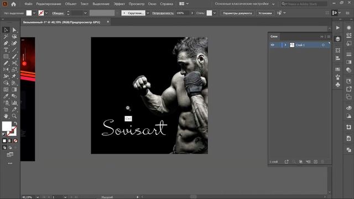Open the Actions play-button panel icon
This screenshot has height=199, width=354.
point(338,28)
